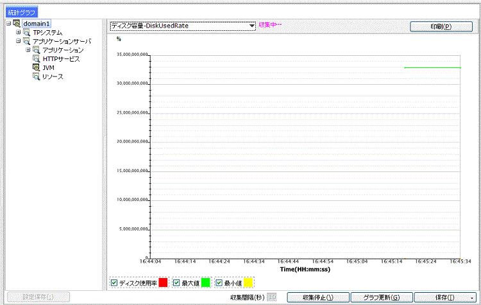Uncheck the 最大値 series checkbox

coord(177,283)
